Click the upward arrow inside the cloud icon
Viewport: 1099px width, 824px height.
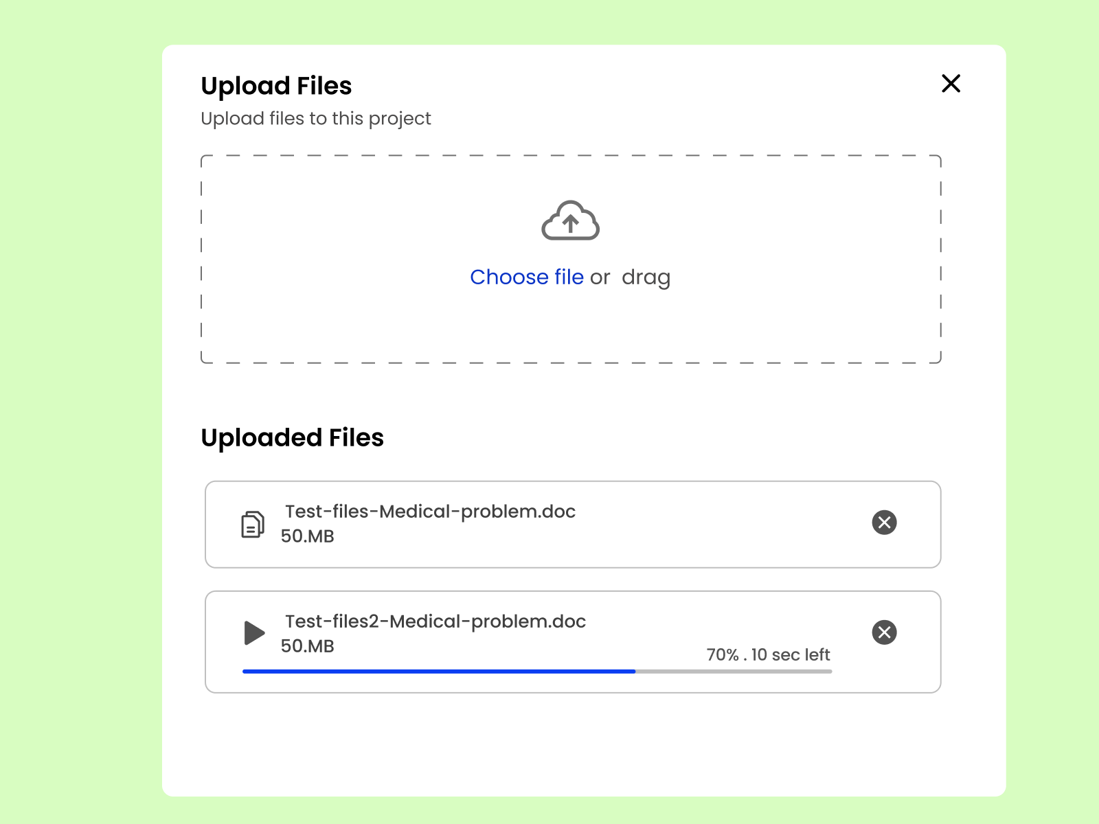(x=570, y=223)
